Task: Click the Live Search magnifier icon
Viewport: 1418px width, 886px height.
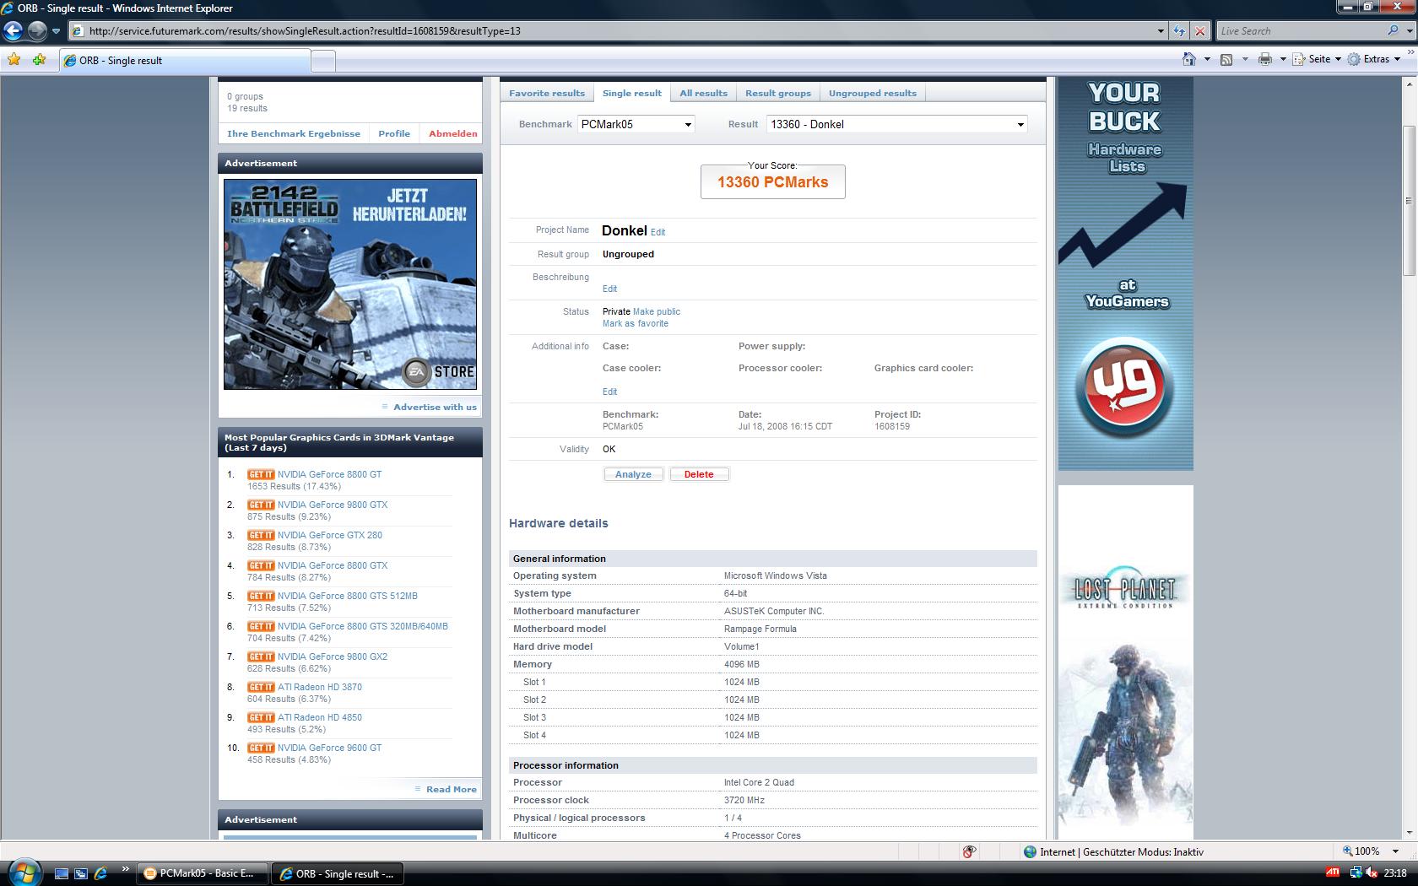Action: point(1393,30)
